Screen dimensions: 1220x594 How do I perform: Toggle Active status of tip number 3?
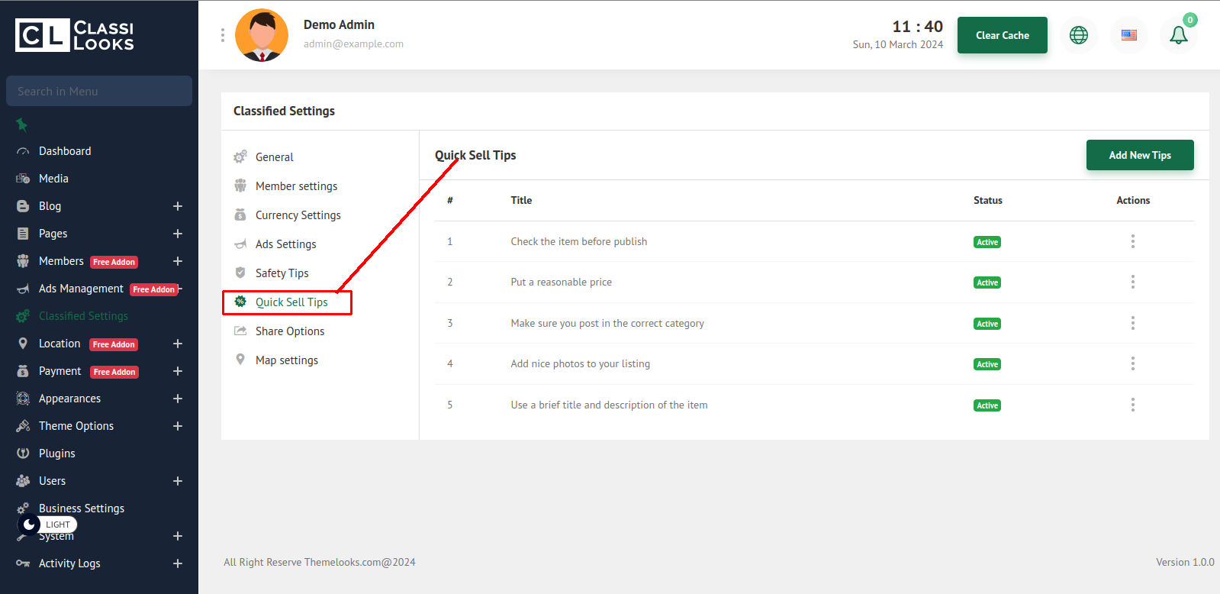pyautogui.click(x=987, y=324)
